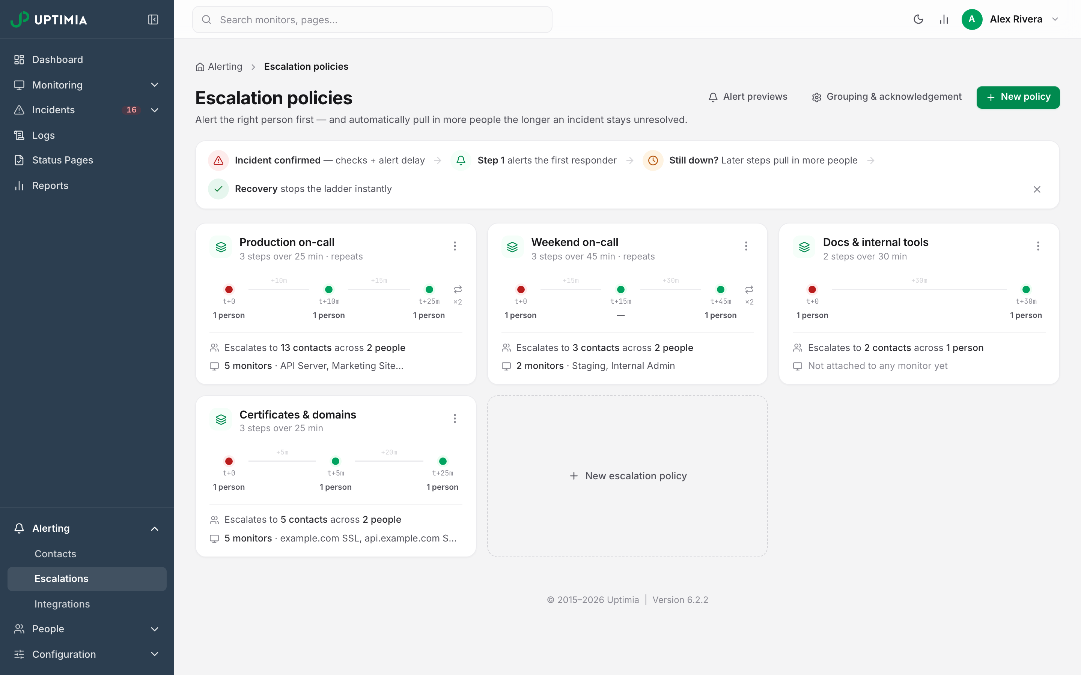Screen dimensions: 1081x675
Task: Expand the People menu chevron
Action: point(155,629)
